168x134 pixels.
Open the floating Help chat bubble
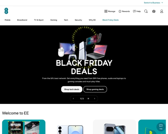tap(161, 127)
